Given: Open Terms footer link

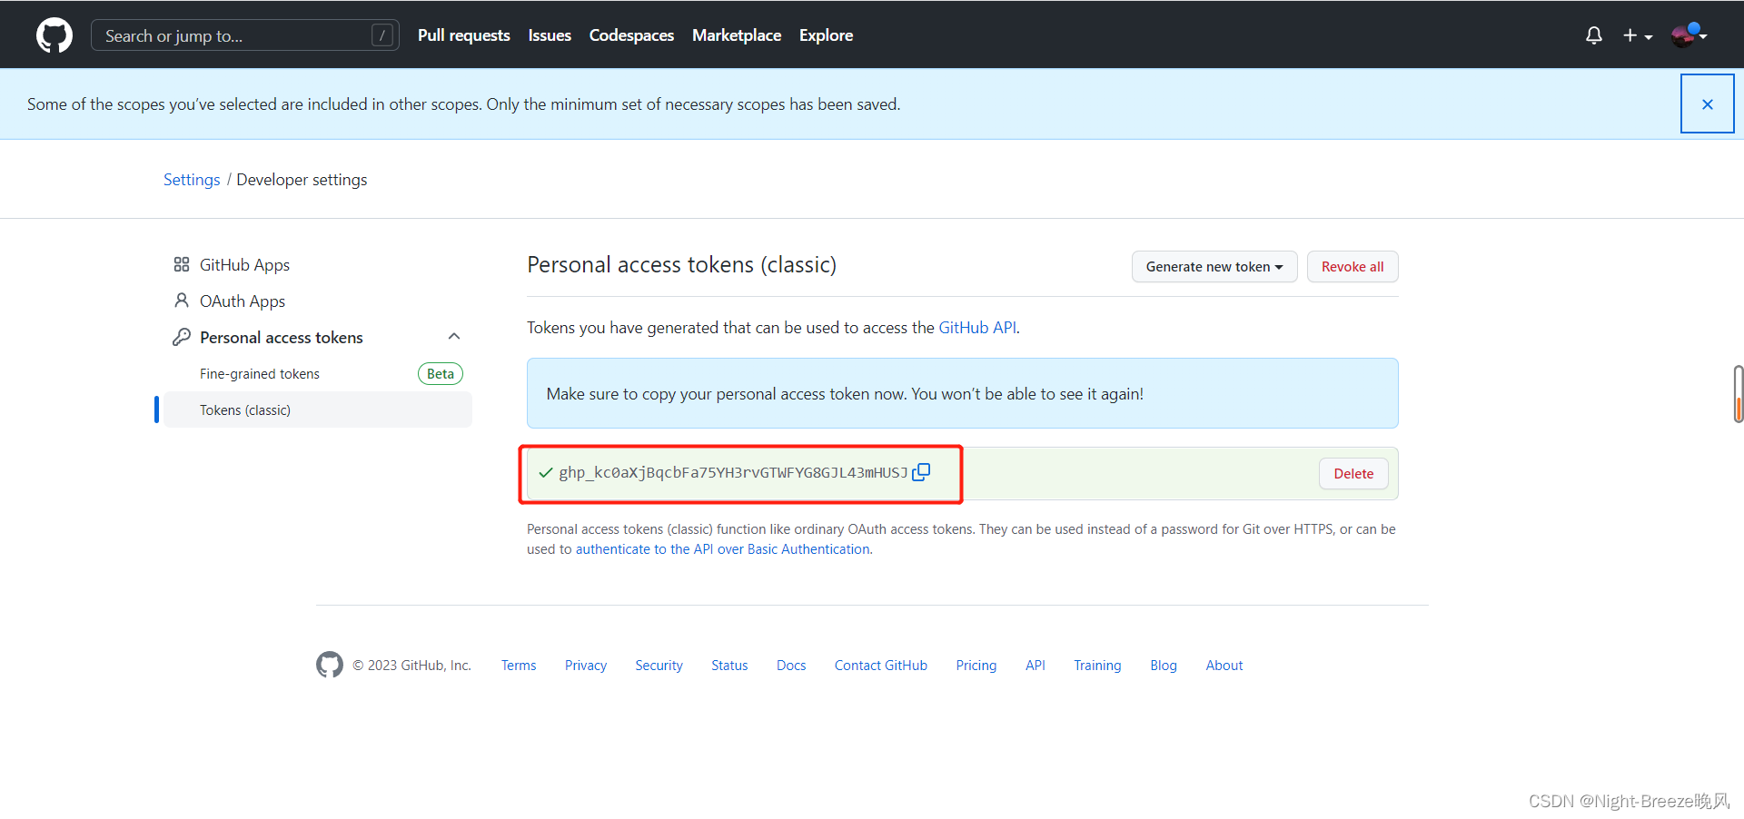Looking at the screenshot, I should [519, 666].
